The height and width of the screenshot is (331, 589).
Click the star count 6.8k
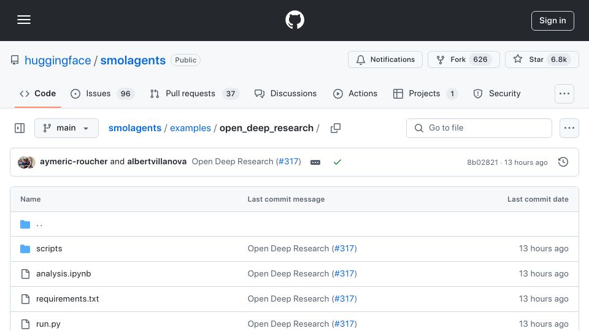click(x=559, y=59)
